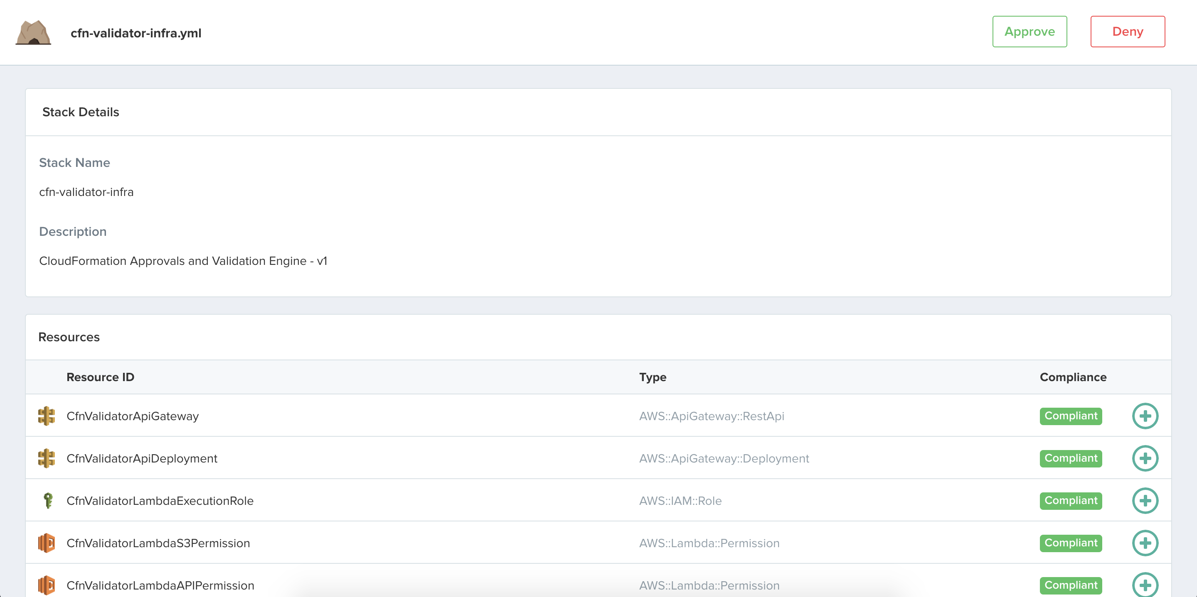The image size is (1197, 597).
Task: Click Compliant badge on the IAM Role row
Action: 1070,500
